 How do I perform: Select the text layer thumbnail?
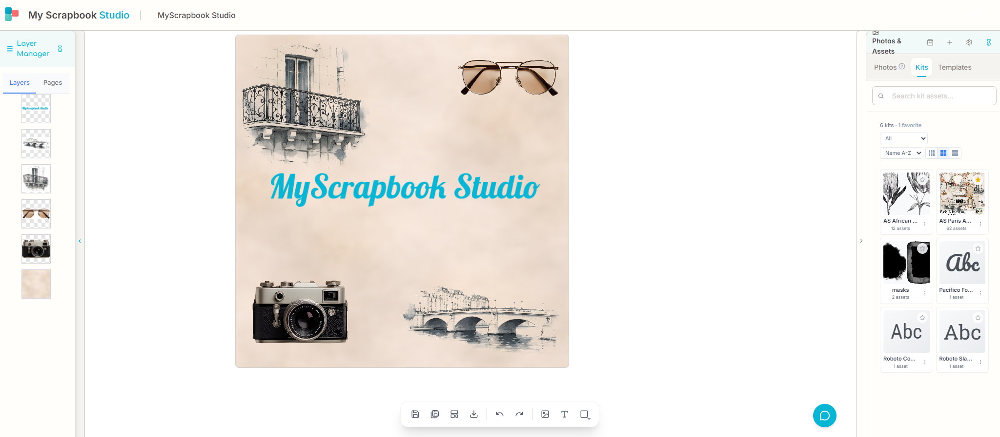tap(36, 109)
